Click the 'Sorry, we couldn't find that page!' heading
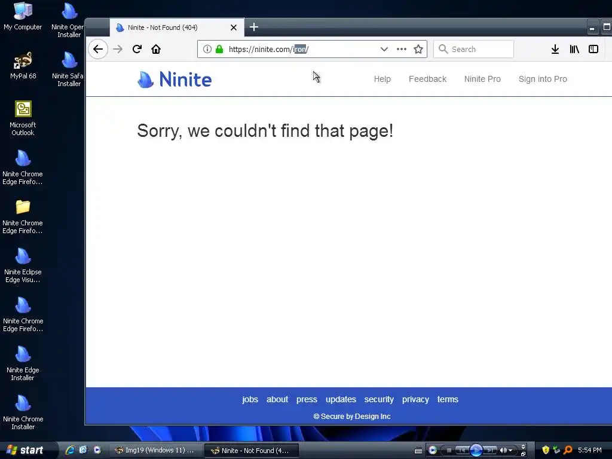The height and width of the screenshot is (459, 612). tap(265, 131)
